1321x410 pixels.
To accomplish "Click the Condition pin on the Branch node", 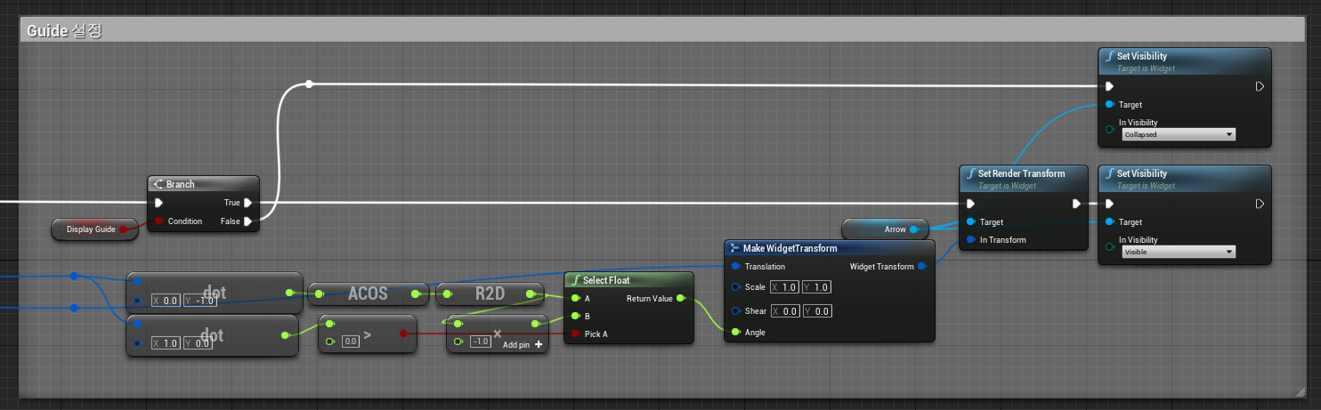I will click(159, 221).
